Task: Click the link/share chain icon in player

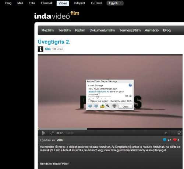Action: 52,133
